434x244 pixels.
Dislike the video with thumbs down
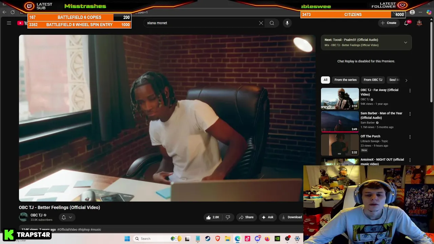tap(228, 217)
